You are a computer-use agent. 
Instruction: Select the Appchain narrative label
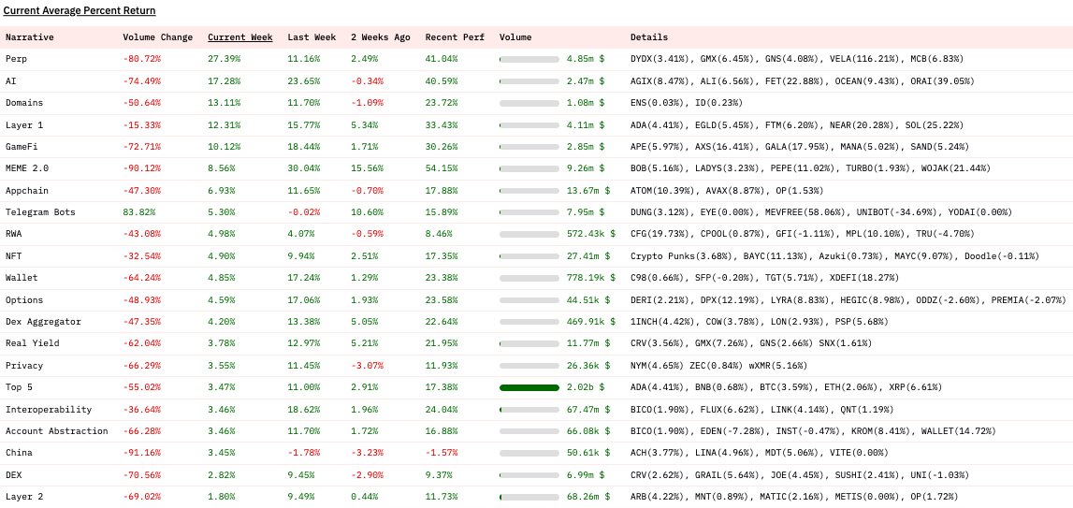(27, 190)
